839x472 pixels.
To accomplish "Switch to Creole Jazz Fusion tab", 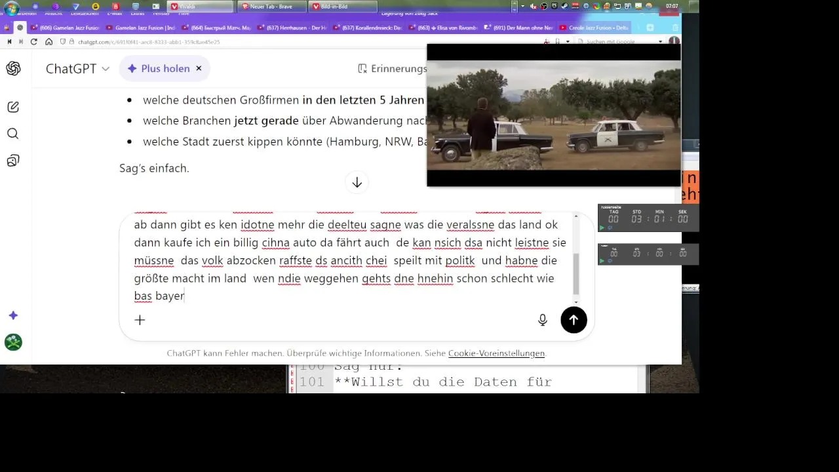I will (595, 28).
